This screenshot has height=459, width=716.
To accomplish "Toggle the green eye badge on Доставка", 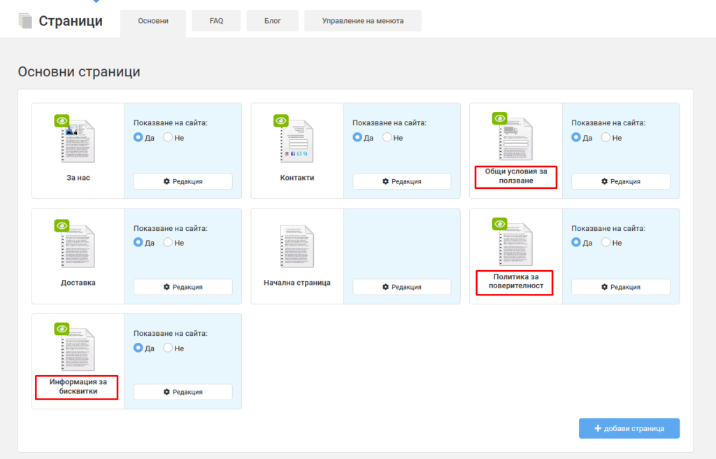I will point(62,226).
